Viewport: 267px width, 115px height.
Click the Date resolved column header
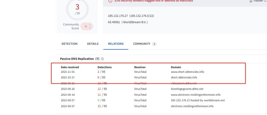[70, 67]
